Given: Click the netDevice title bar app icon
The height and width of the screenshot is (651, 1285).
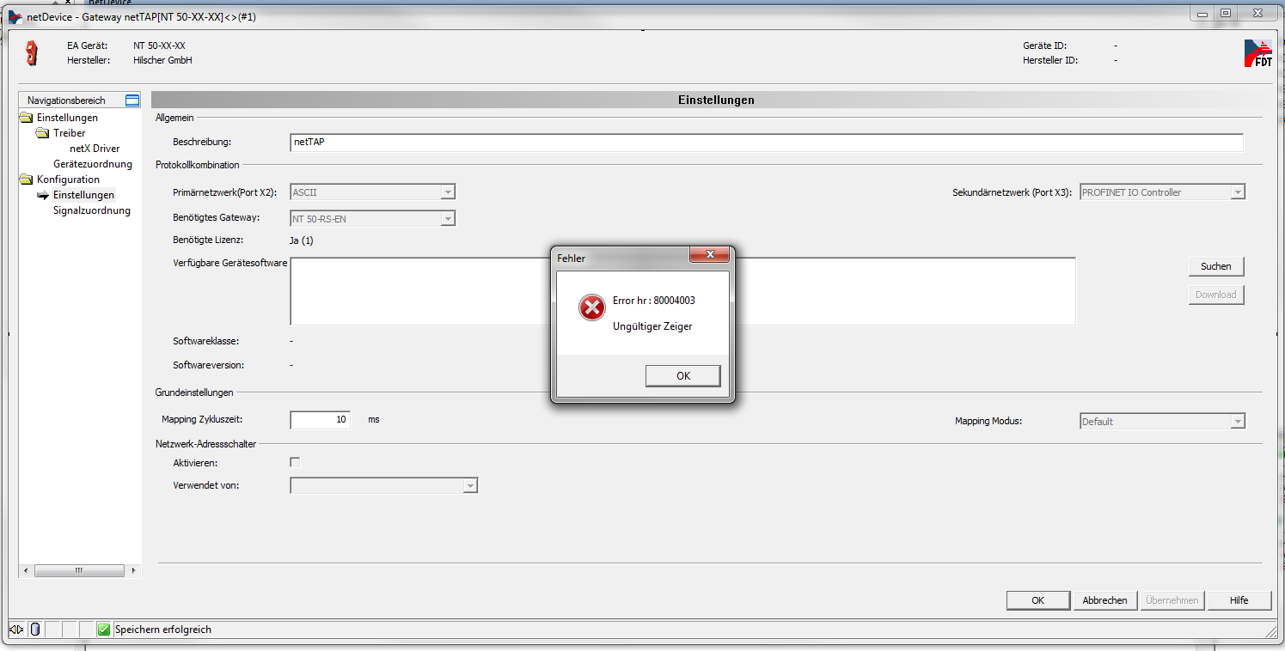Looking at the screenshot, I should (15, 16).
